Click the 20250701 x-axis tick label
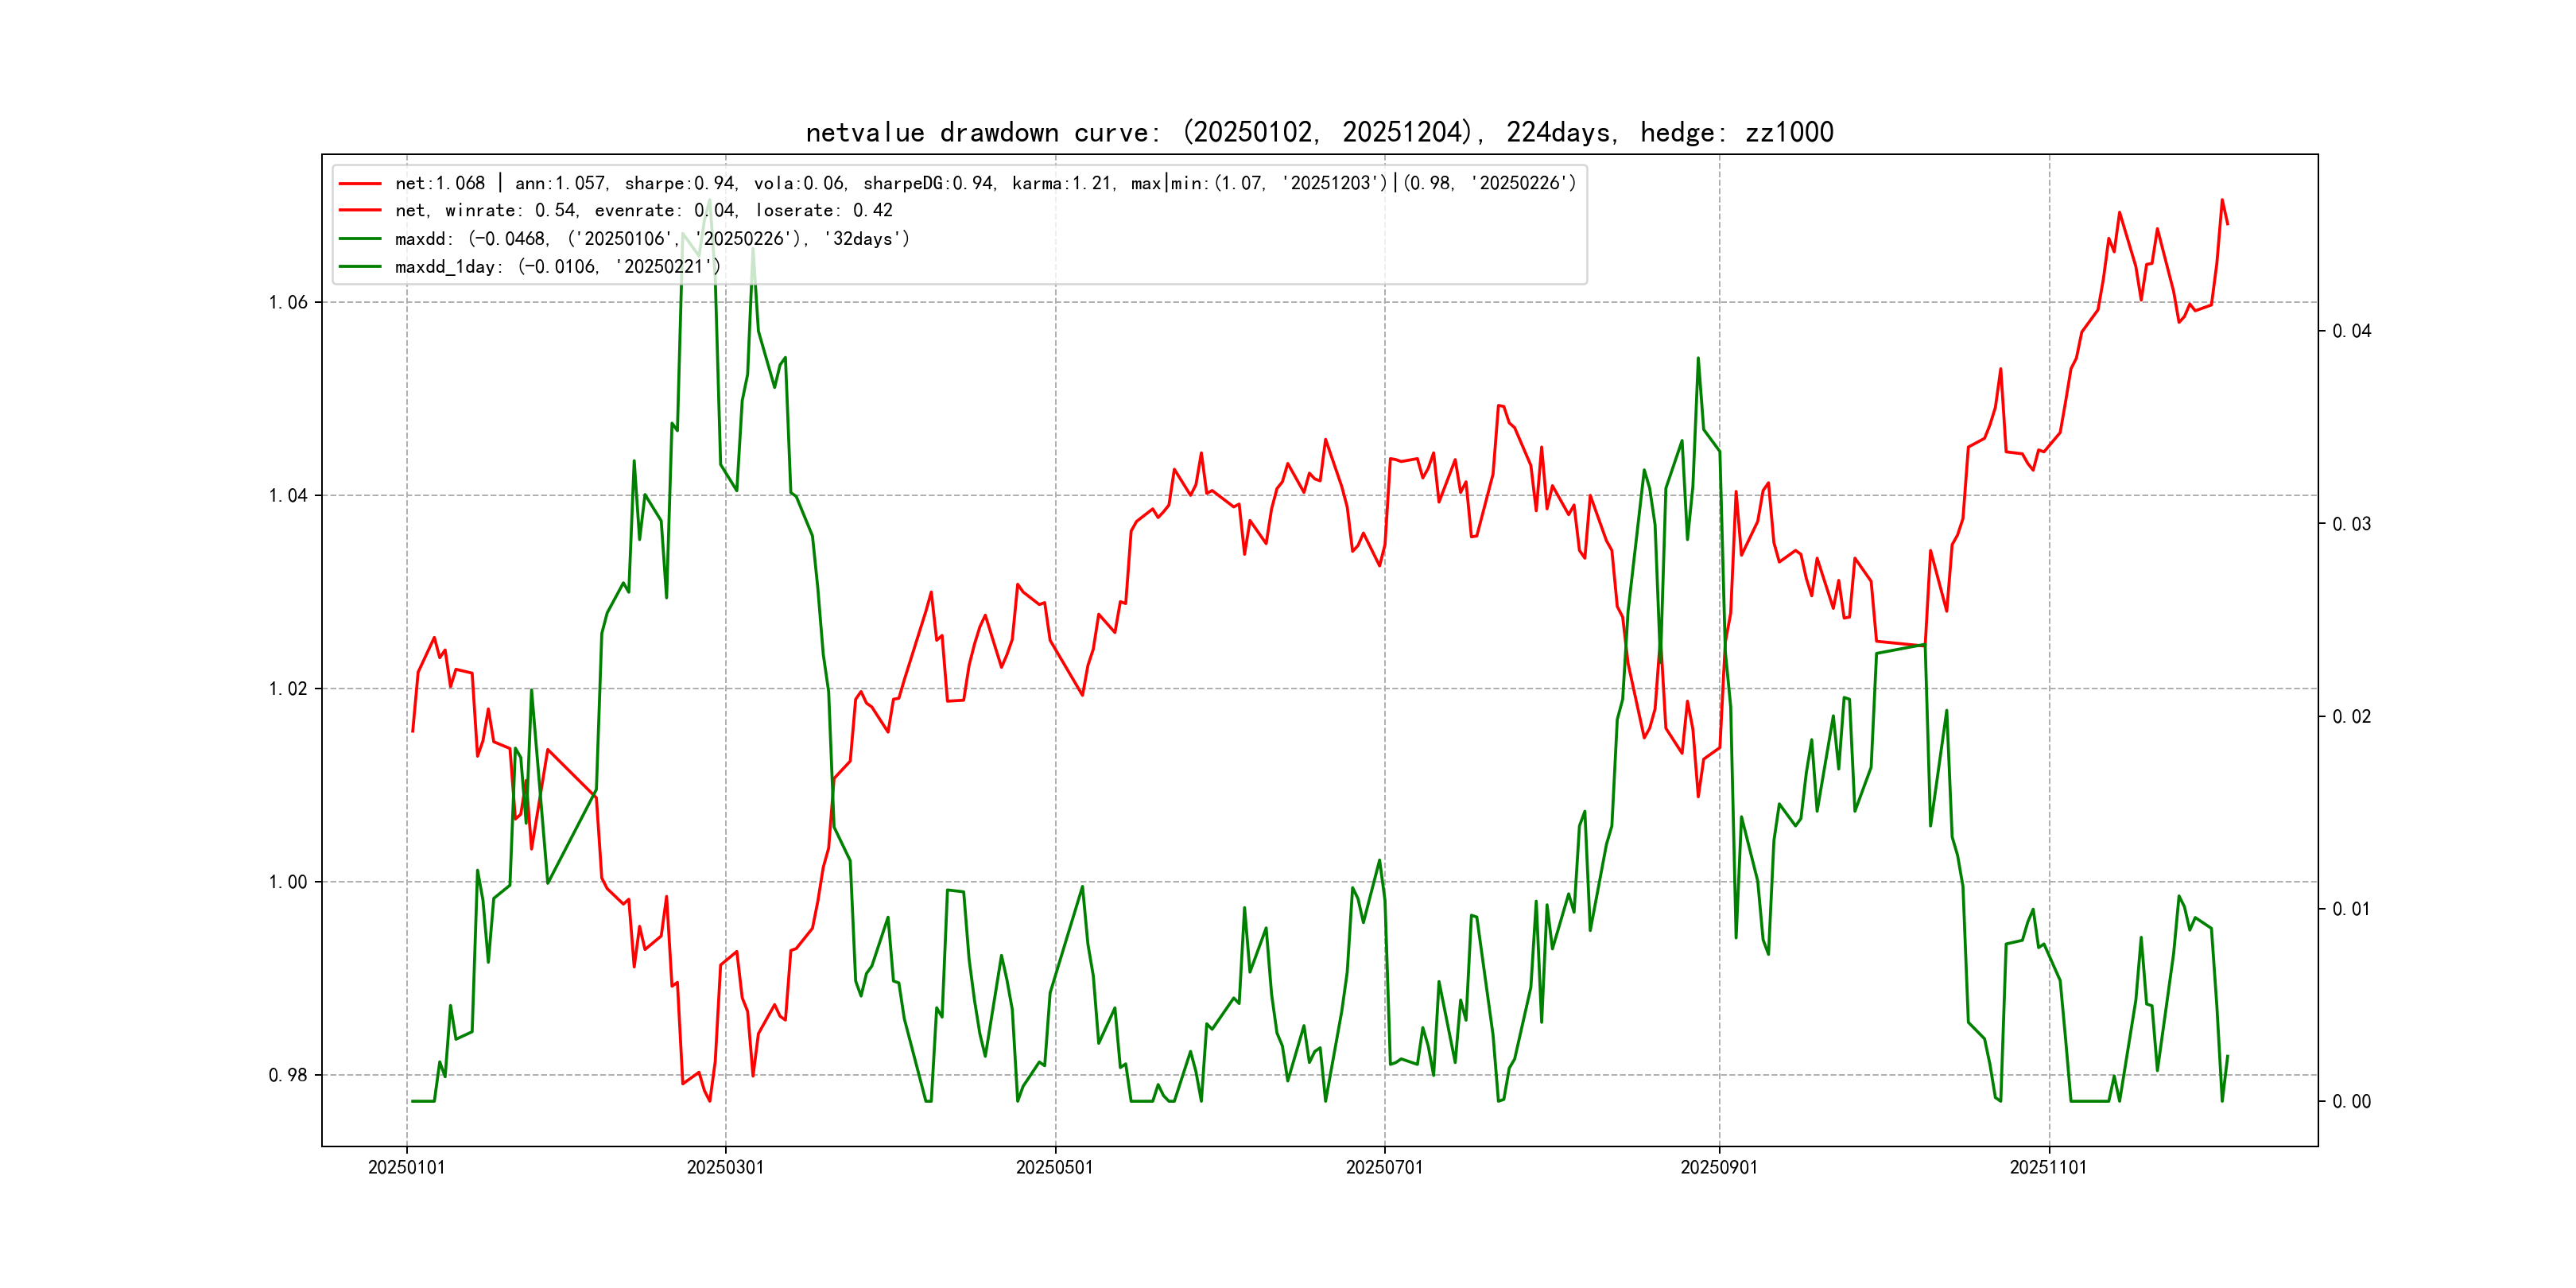The image size is (2576, 1288). [1384, 1168]
